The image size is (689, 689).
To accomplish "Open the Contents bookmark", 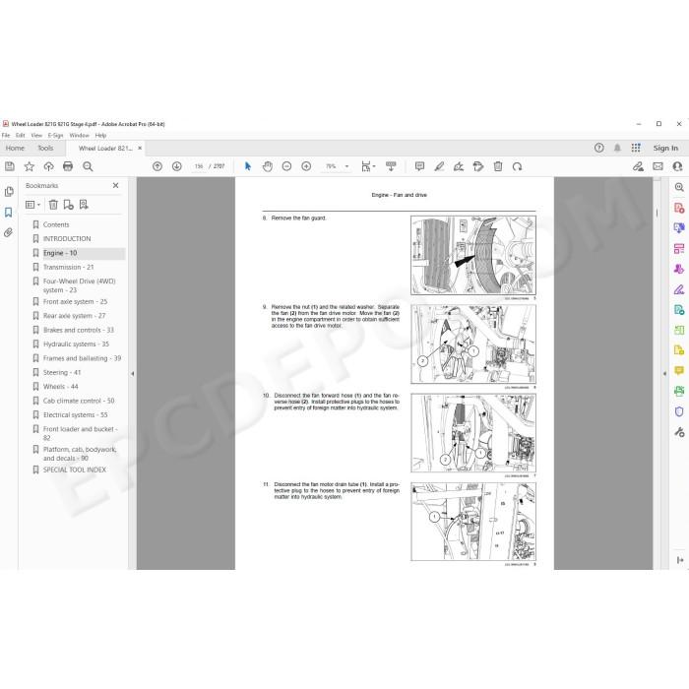I will coord(56,224).
